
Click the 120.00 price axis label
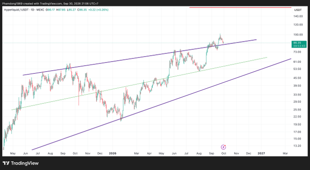298,25
